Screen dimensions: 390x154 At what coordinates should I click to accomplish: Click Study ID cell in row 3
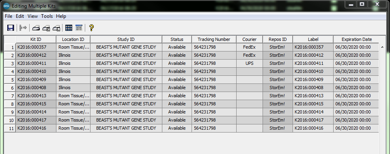[126, 63]
